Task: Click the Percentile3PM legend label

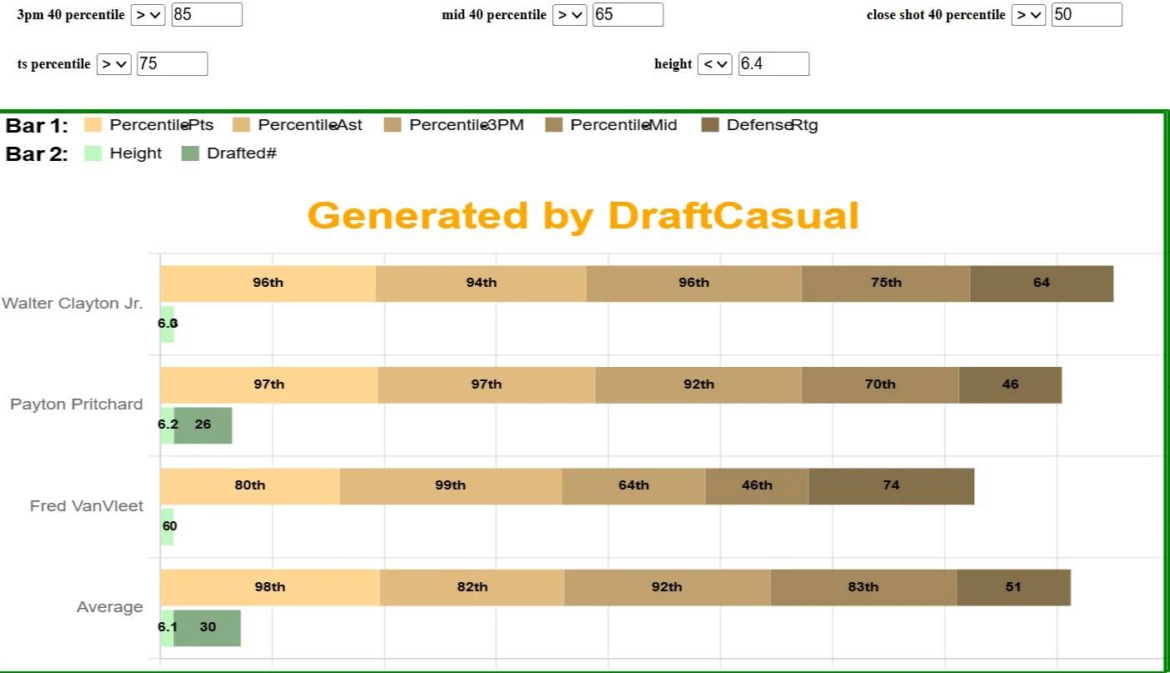Action: pyautogui.click(x=467, y=125)
